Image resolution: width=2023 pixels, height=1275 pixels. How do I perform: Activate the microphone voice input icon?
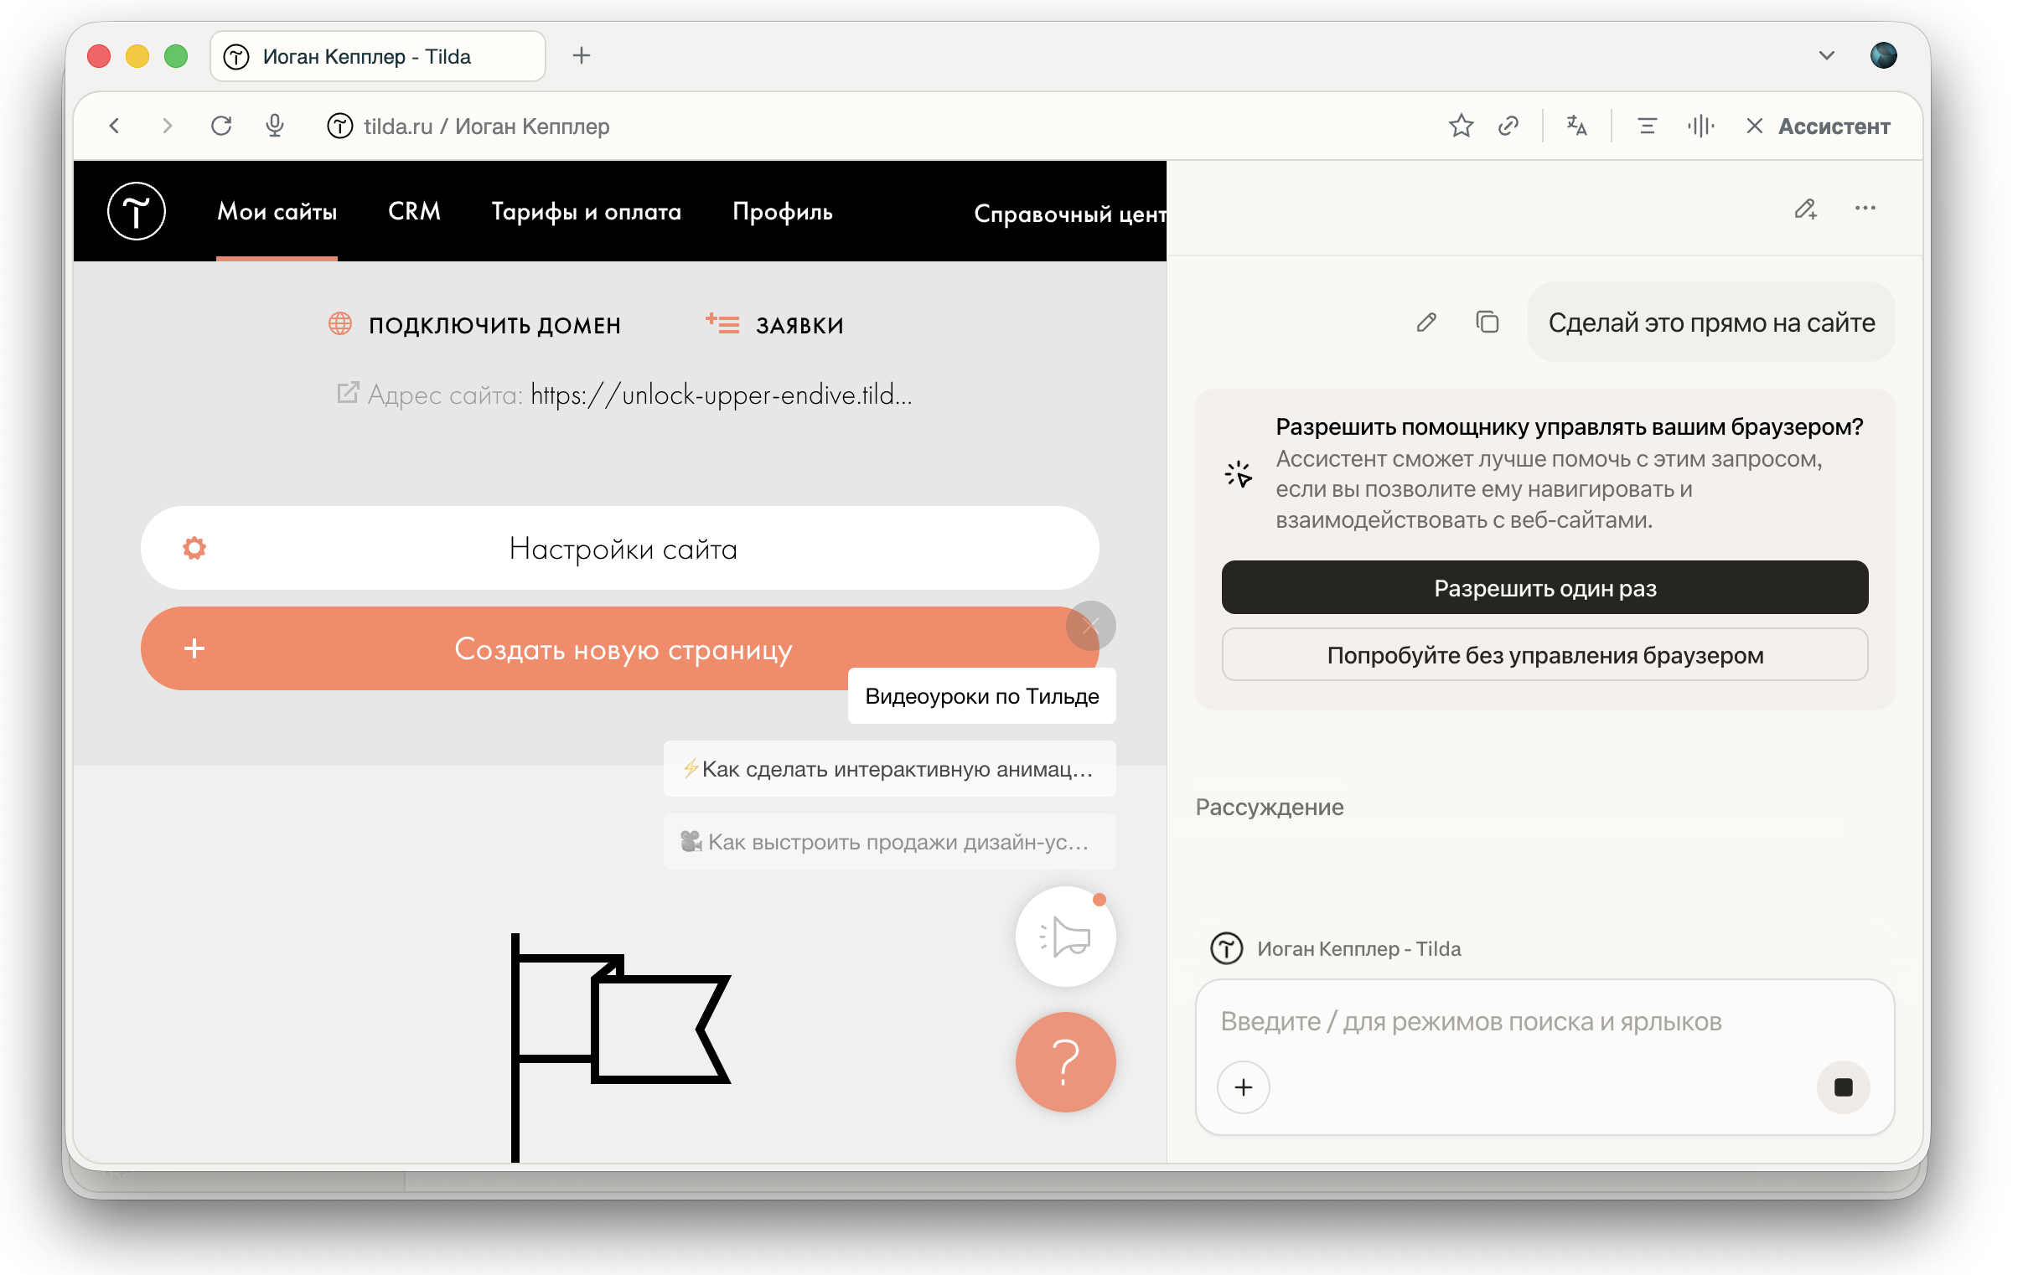click(x=275, y=126)
